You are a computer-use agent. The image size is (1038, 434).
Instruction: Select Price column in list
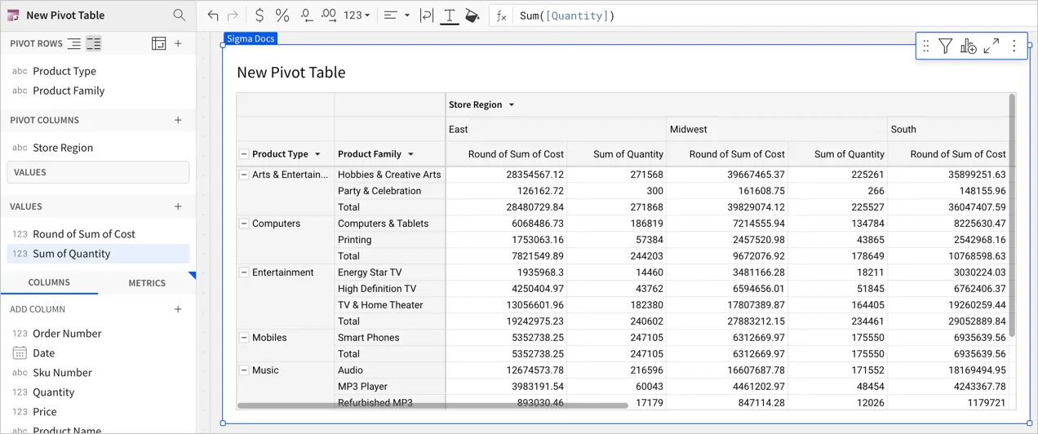pyautogui.click(x=98, y=412)
